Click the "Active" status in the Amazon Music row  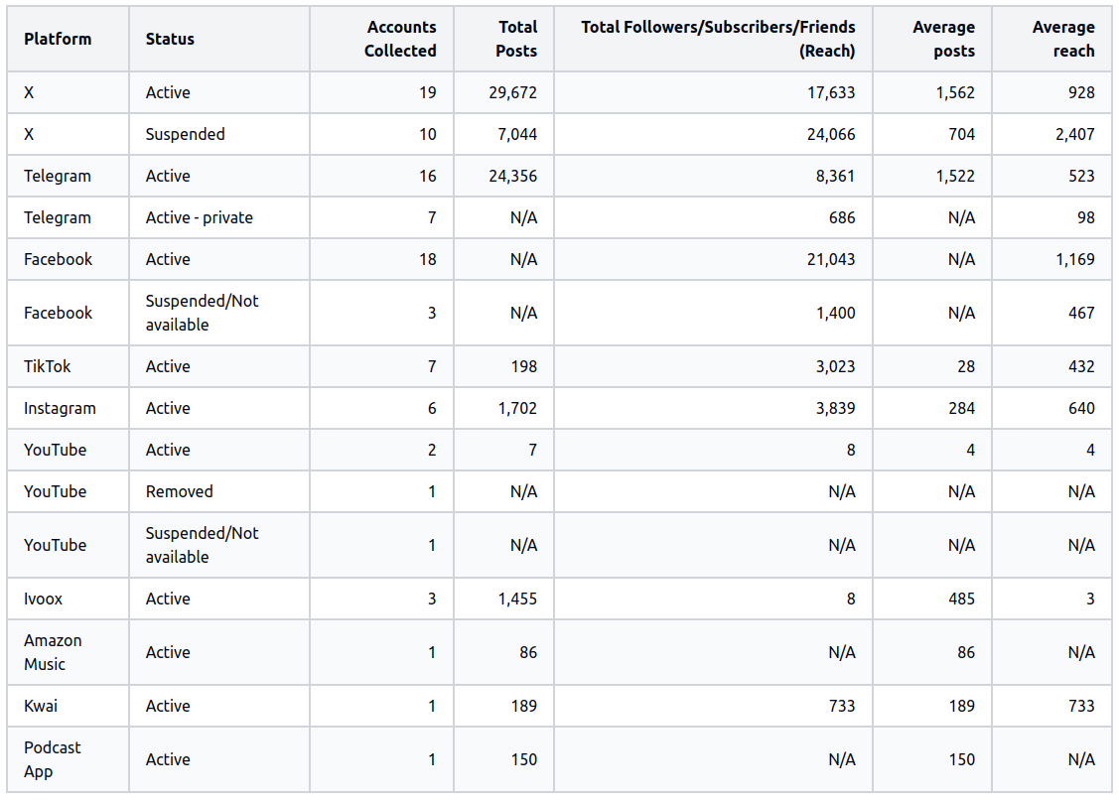tap(168, 652)
